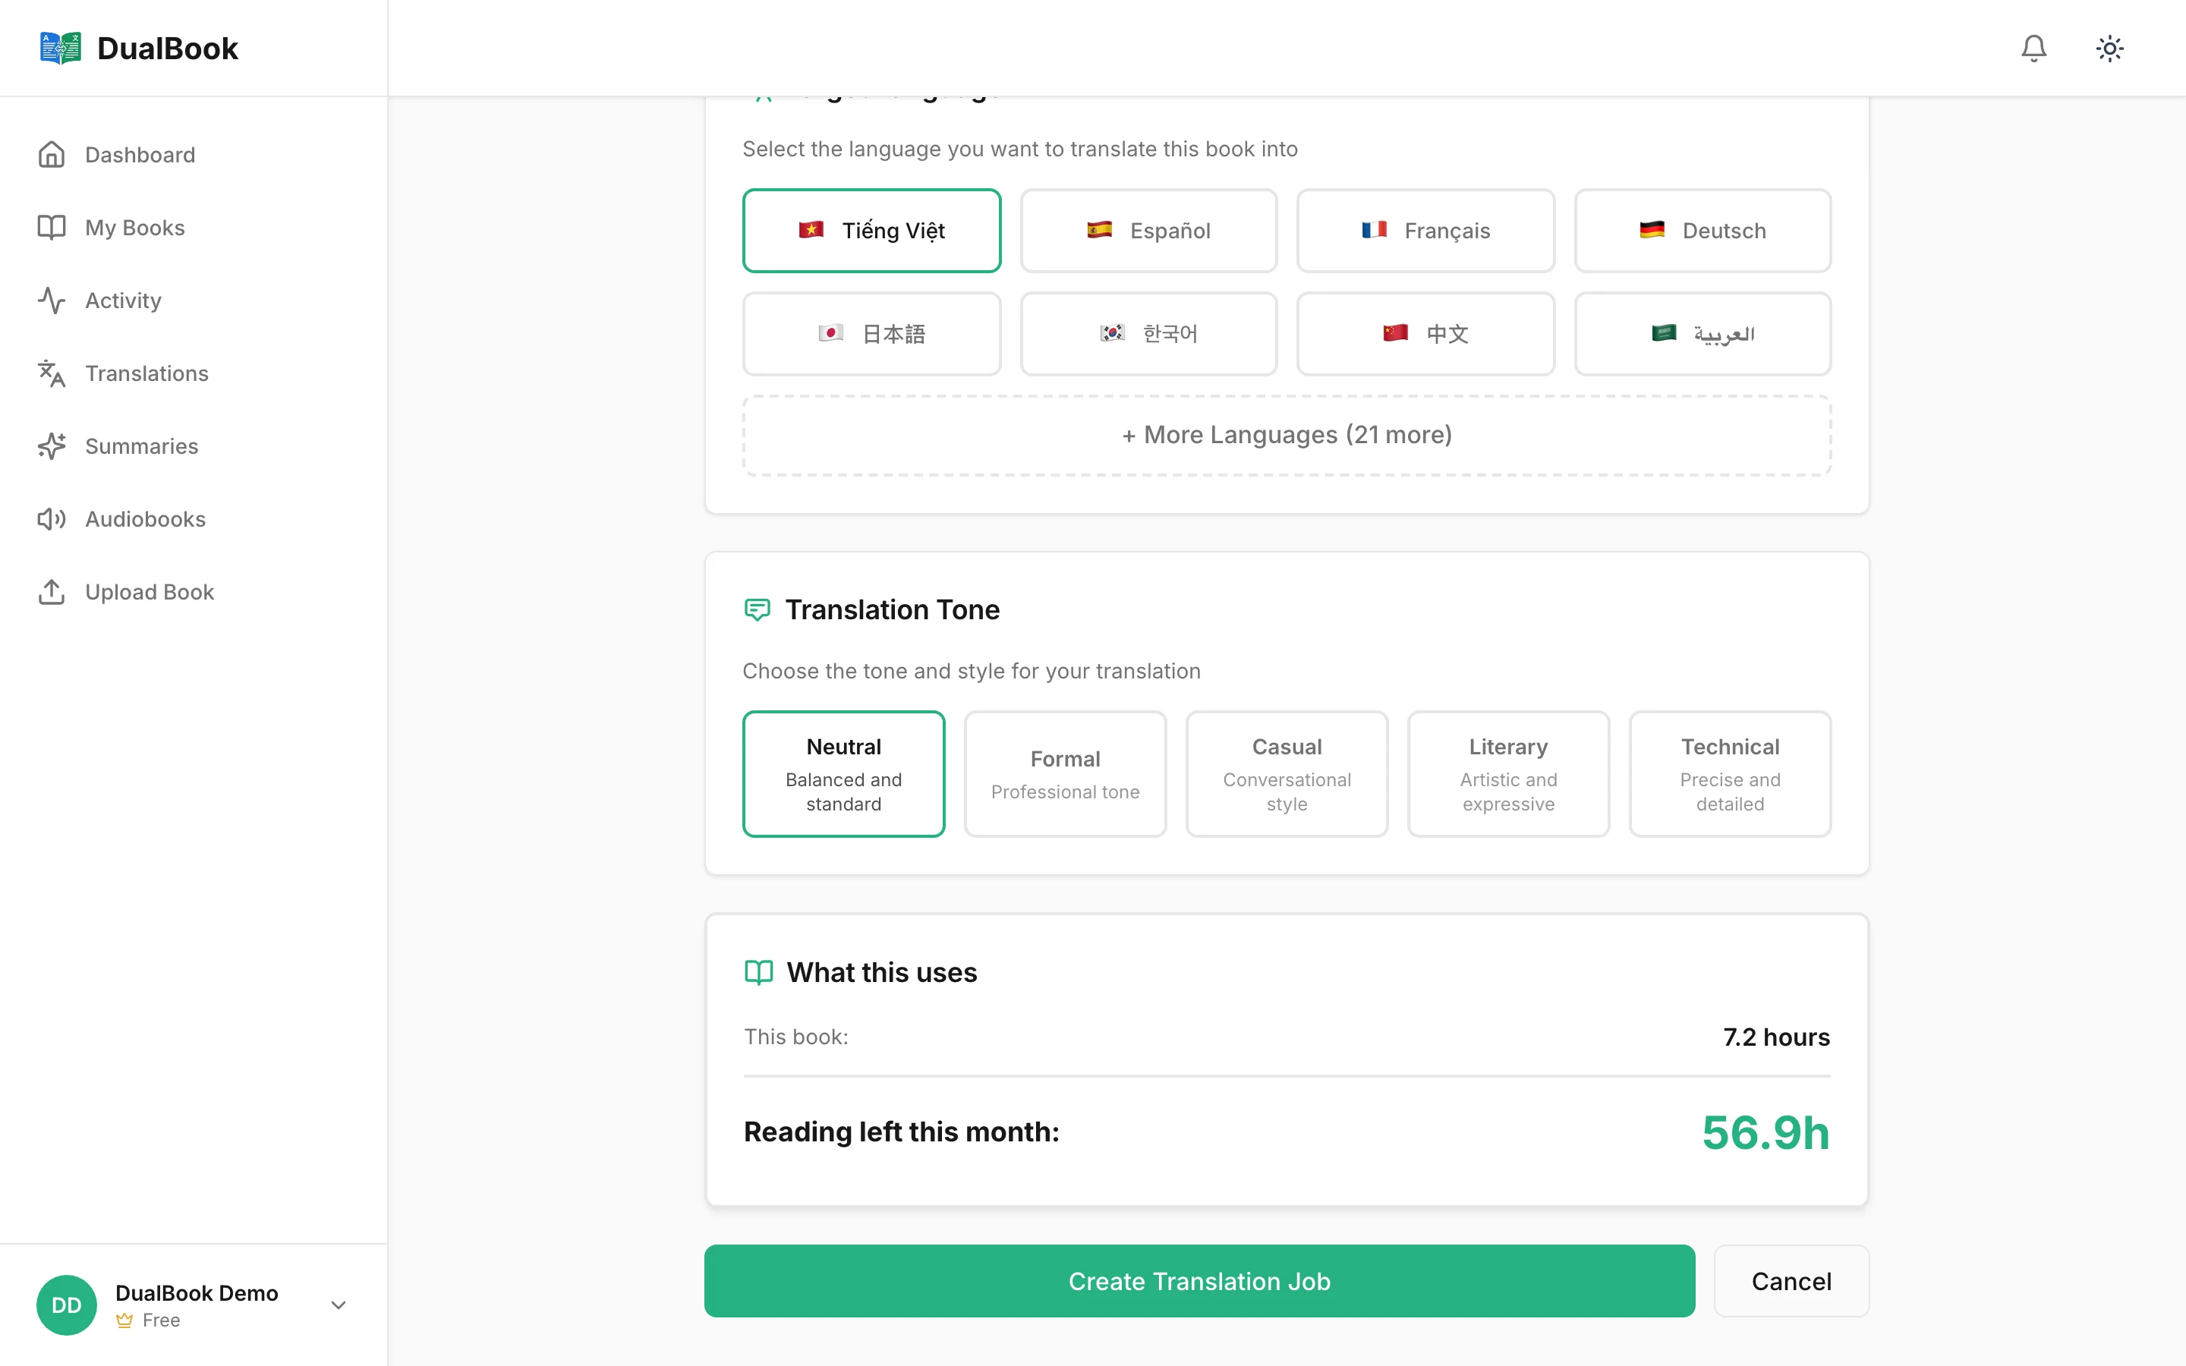This screenshot has height=1366, width=2186.
Task: Select Español as target language
Action: coord(1148,231)
